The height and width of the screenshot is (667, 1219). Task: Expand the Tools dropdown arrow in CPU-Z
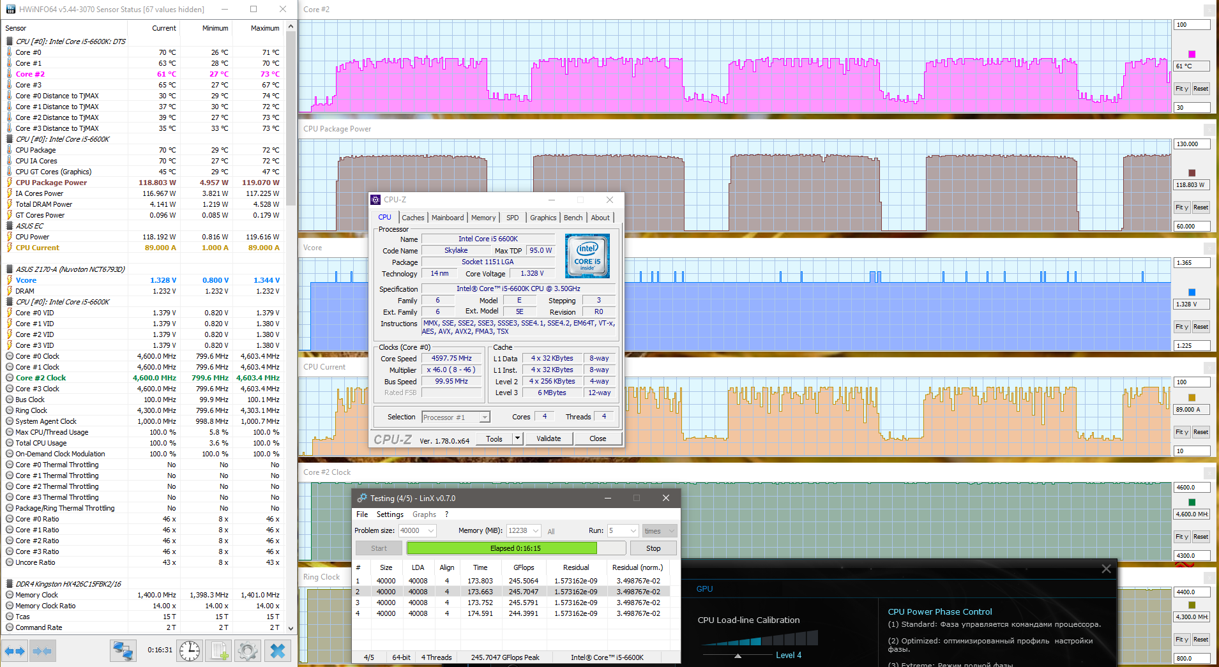(x=518, y=438)
